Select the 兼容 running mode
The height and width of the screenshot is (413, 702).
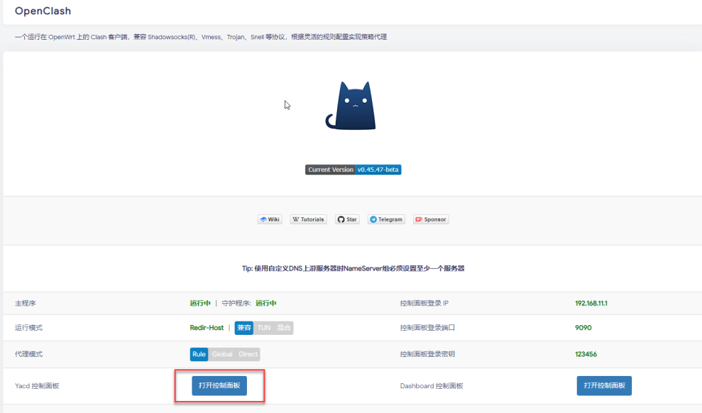pyautogui.click(x=243, y=328)
